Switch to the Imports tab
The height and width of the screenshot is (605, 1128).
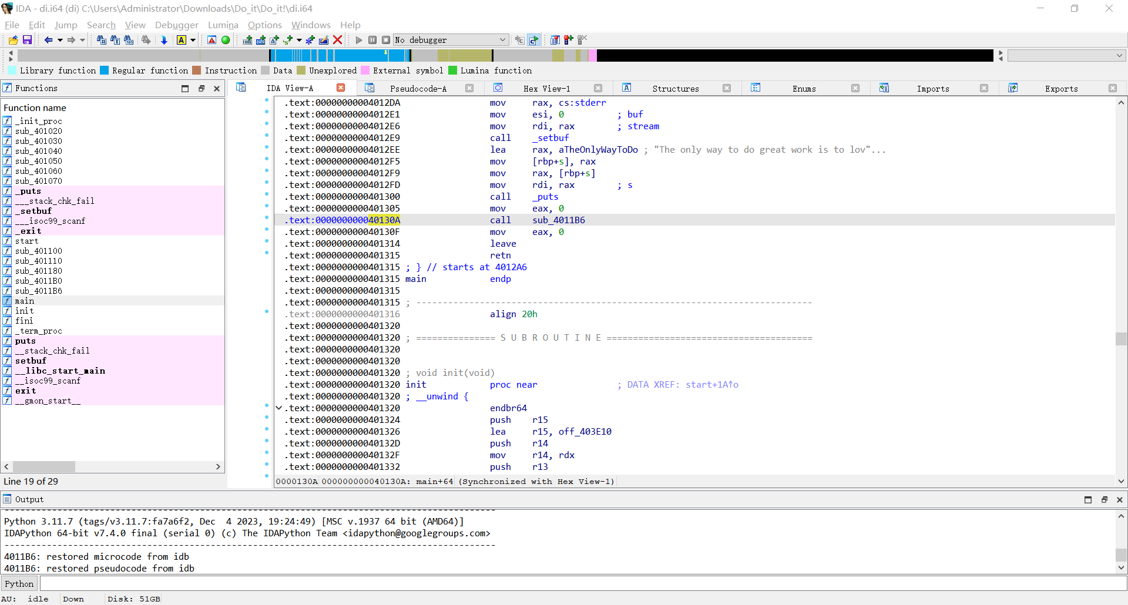click(933, 88)
